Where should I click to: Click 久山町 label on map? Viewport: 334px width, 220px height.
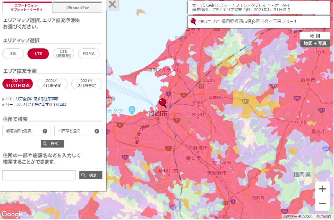[209, 80]
